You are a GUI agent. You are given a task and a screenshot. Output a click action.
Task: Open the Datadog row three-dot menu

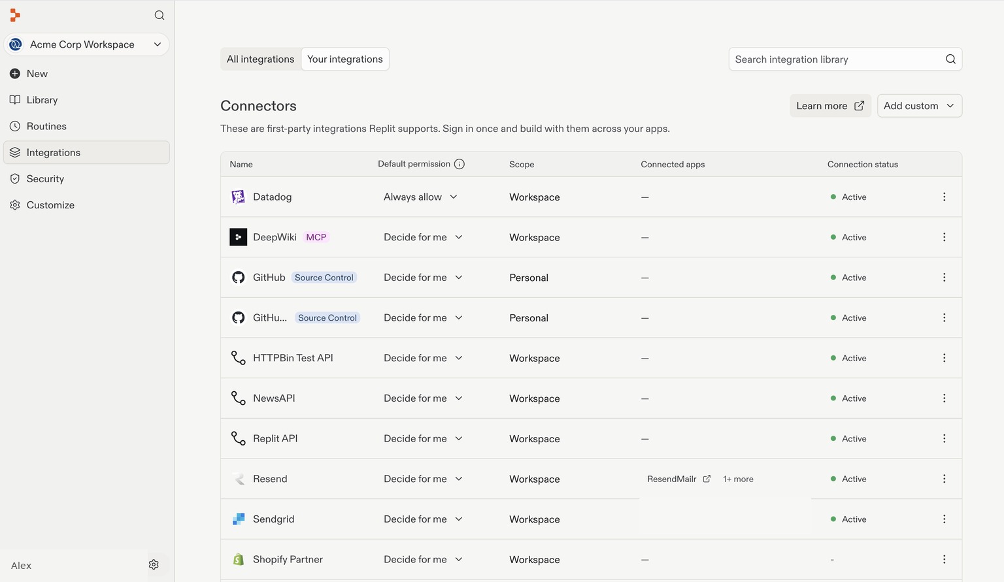tap(944, 197)
